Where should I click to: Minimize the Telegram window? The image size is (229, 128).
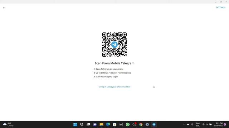[215, 2]
